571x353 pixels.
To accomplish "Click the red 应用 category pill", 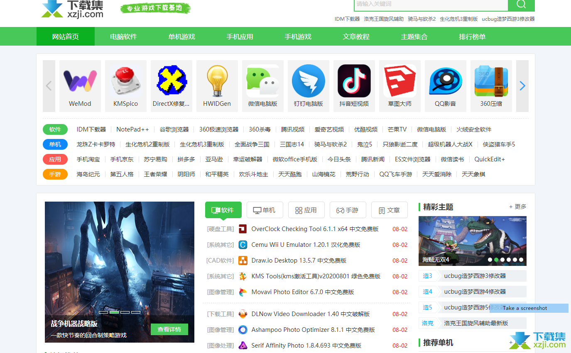I will (x=55, y=159).
